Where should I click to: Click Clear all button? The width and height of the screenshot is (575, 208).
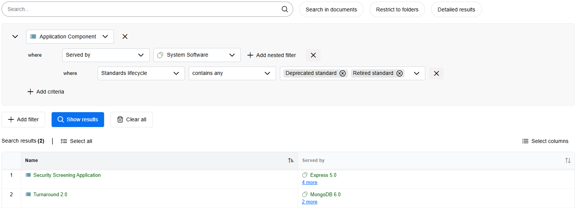click(131, 119)
